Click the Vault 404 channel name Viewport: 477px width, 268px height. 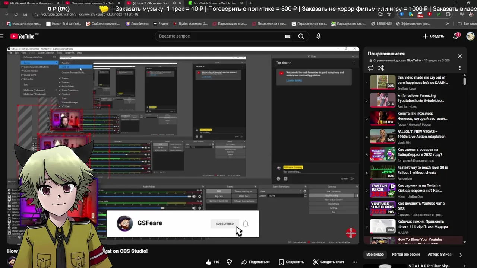pos(404,143)
